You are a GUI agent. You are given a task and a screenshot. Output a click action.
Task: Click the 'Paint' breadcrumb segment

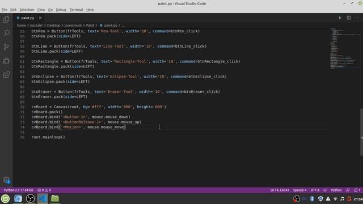[x=90, y=25]
